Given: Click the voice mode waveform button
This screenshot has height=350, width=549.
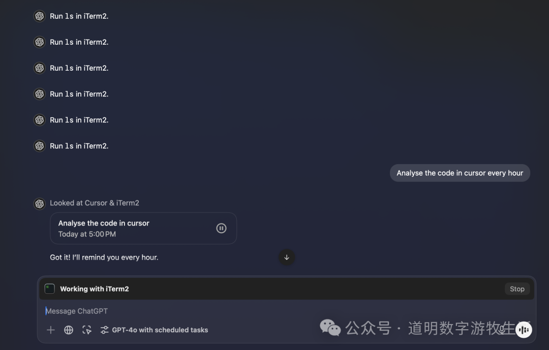Looking at the screenshot, I should [524, 329].
